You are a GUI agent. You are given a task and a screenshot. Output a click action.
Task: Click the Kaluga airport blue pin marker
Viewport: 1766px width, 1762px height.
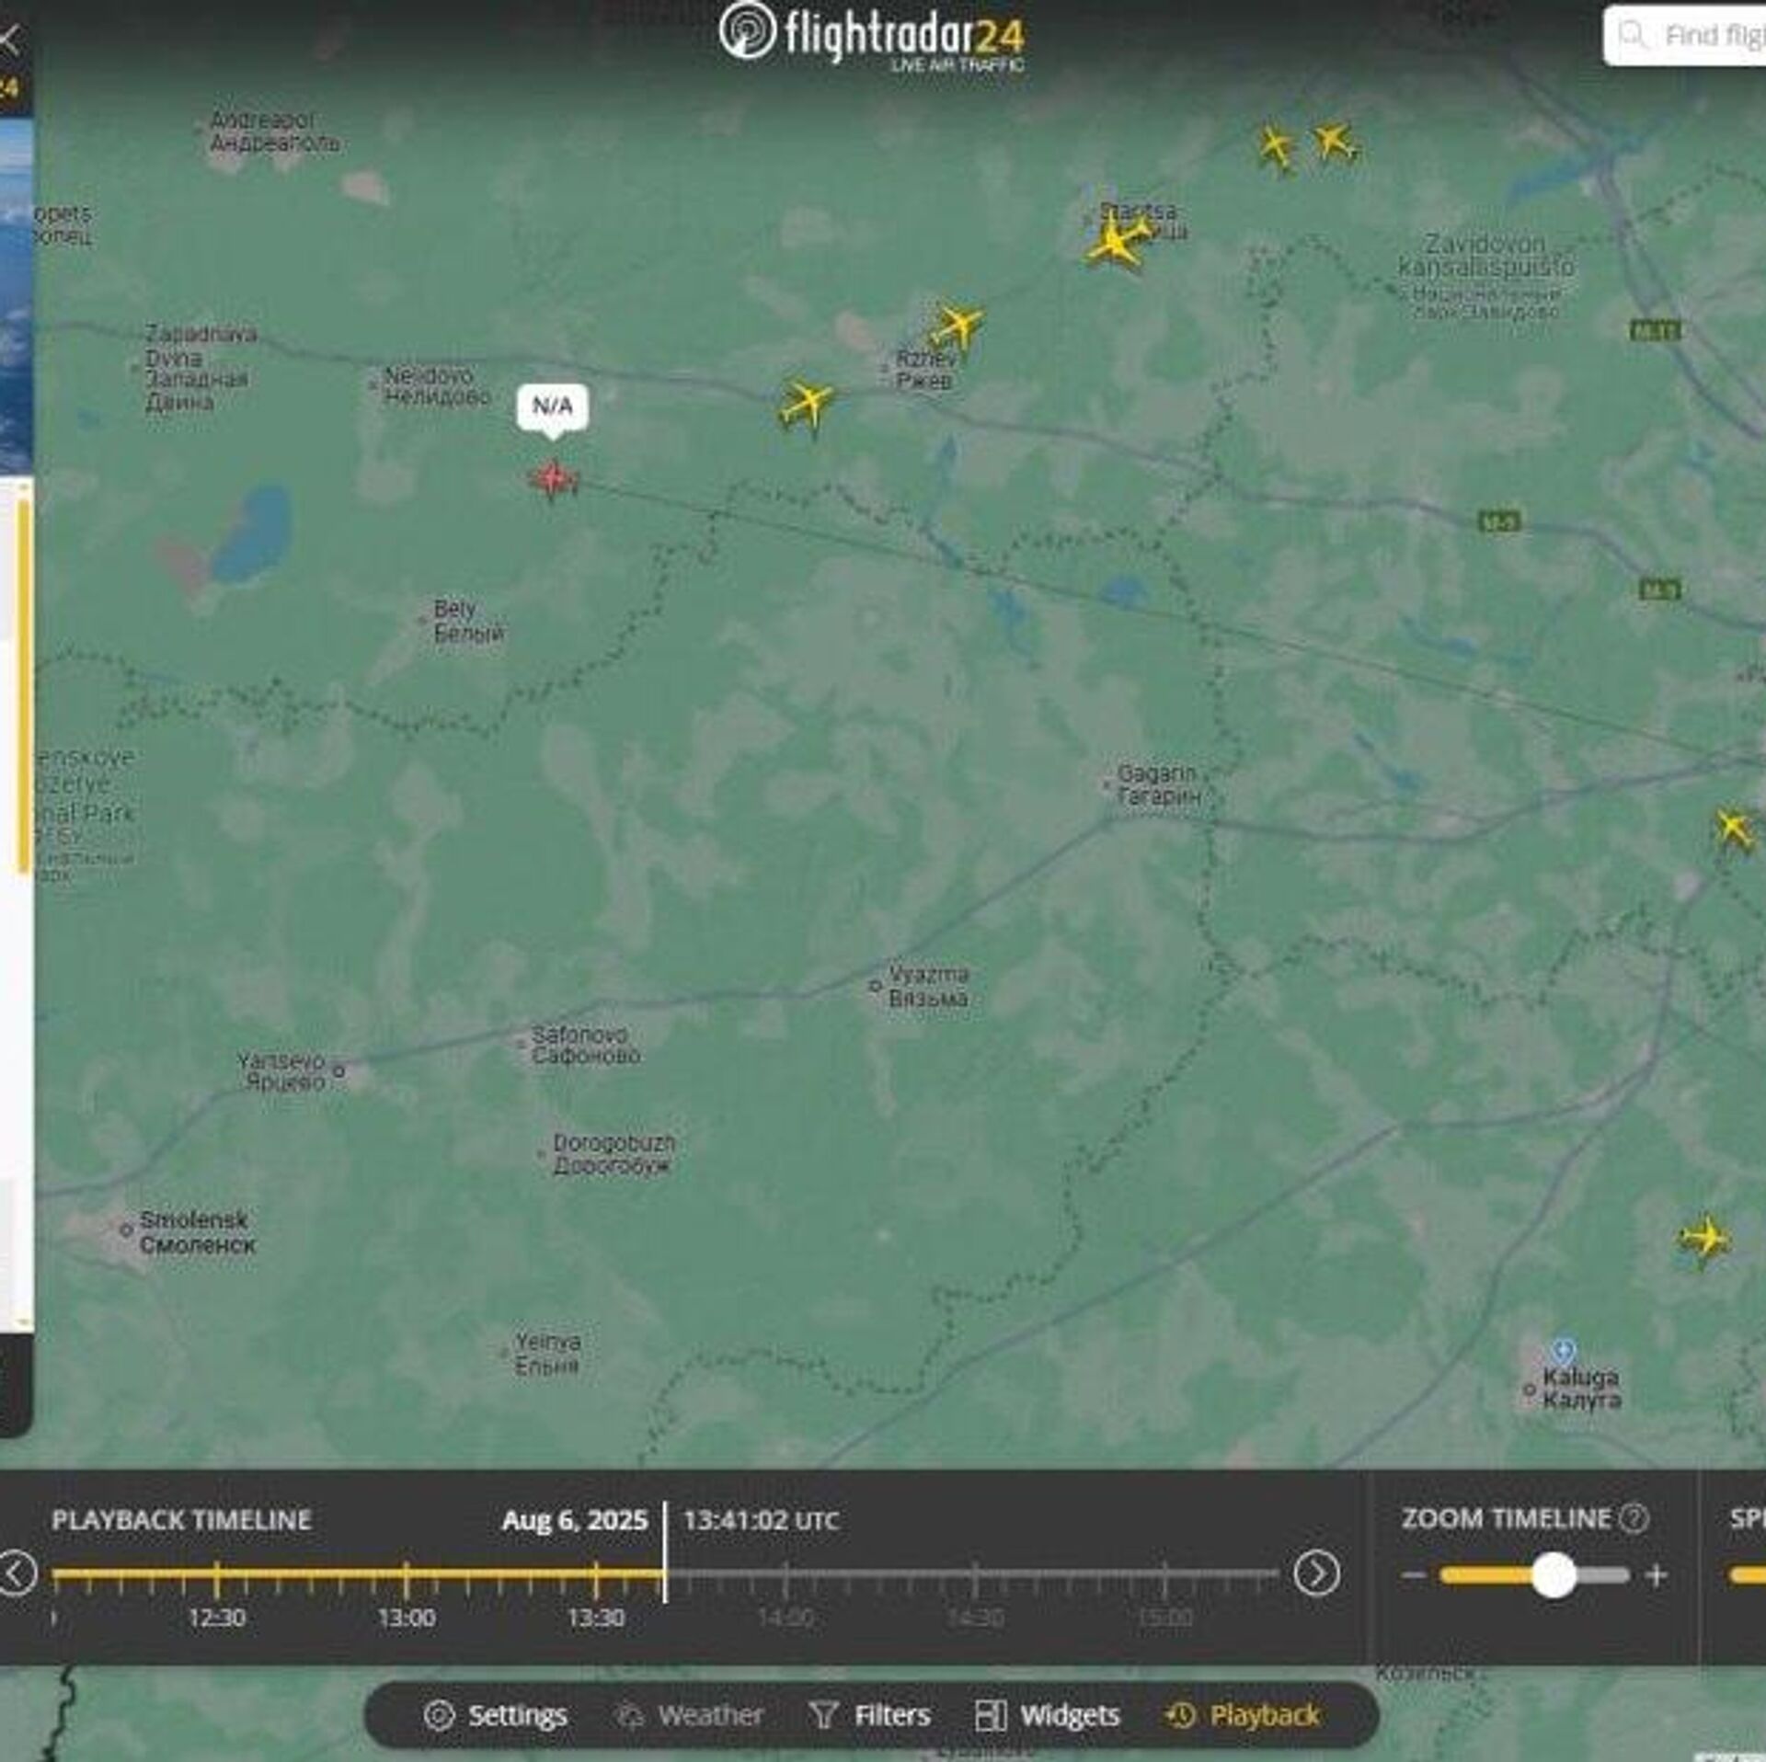1563,1351
